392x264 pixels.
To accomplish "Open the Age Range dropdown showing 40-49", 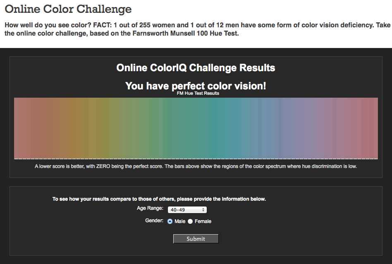I will point(187,210).
